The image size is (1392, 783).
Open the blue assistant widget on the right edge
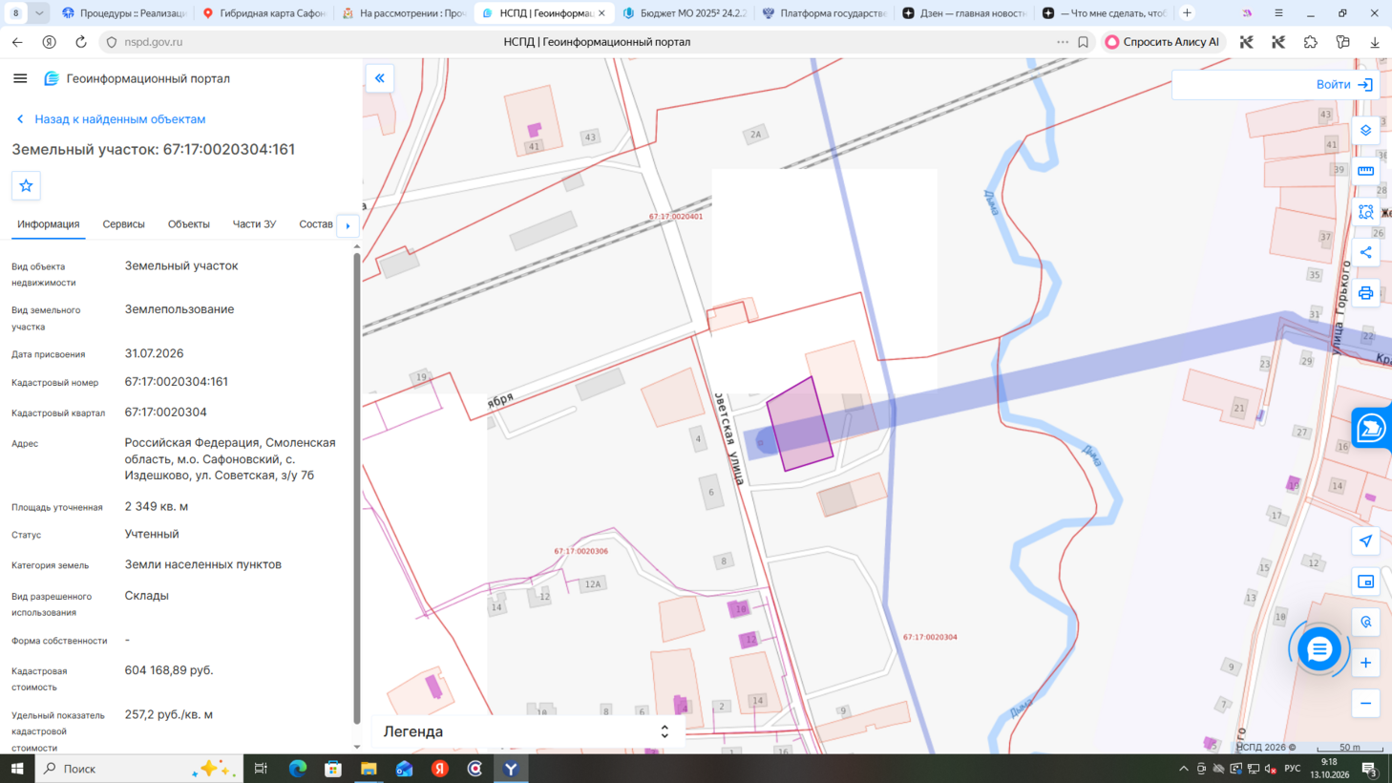[1372, 428]
